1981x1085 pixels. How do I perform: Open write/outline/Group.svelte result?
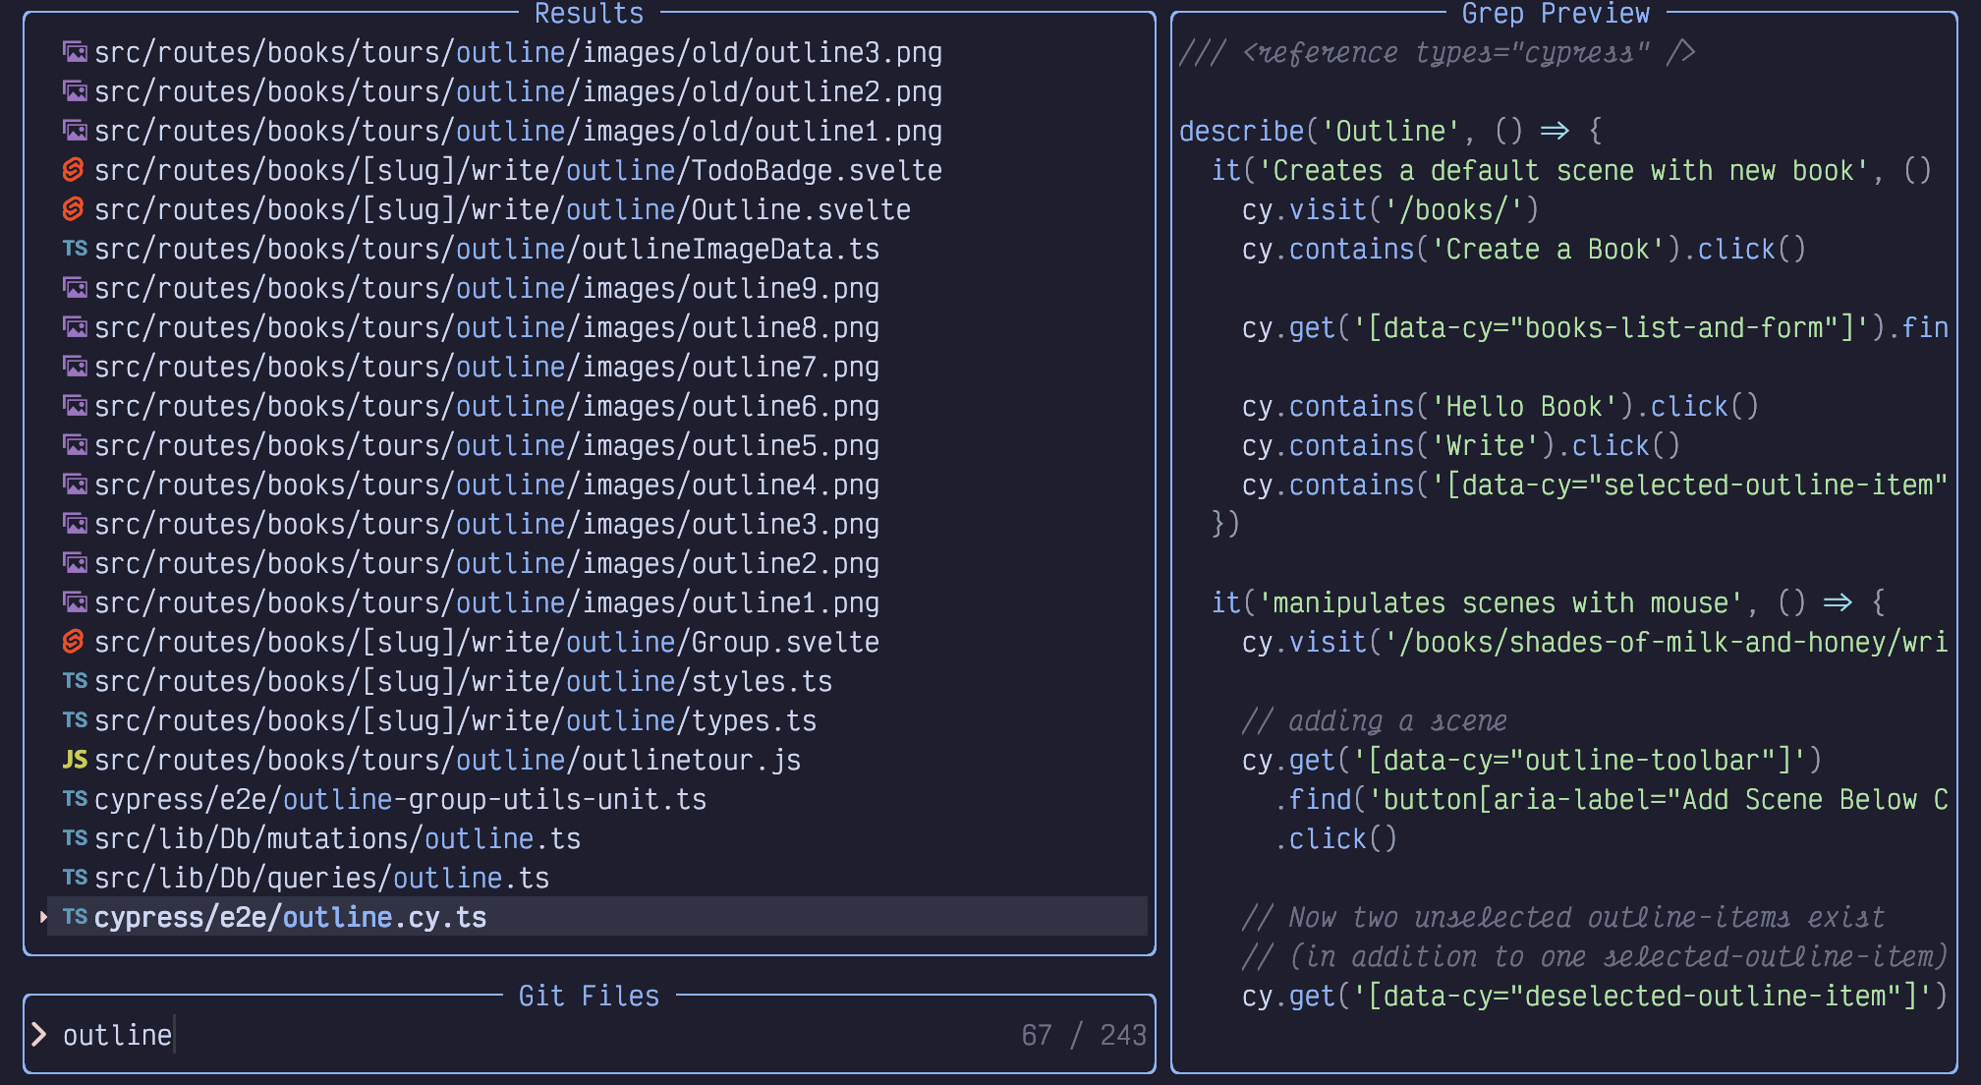point(486,642)
